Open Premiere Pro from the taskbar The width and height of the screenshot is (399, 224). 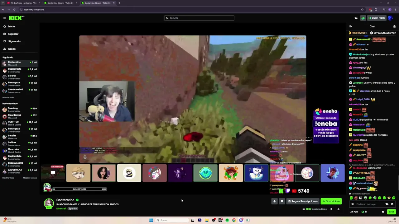(199, 220)
